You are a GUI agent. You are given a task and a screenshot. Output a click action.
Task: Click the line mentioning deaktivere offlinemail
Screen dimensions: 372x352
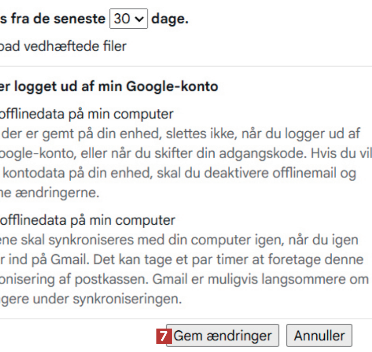tap(177, 173)
